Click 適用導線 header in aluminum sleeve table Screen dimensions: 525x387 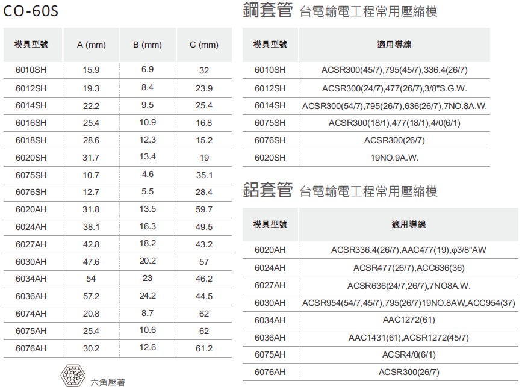click(409, 224)
